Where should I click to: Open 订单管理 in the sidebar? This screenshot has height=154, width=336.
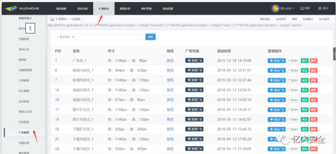(x=23, y=81)
